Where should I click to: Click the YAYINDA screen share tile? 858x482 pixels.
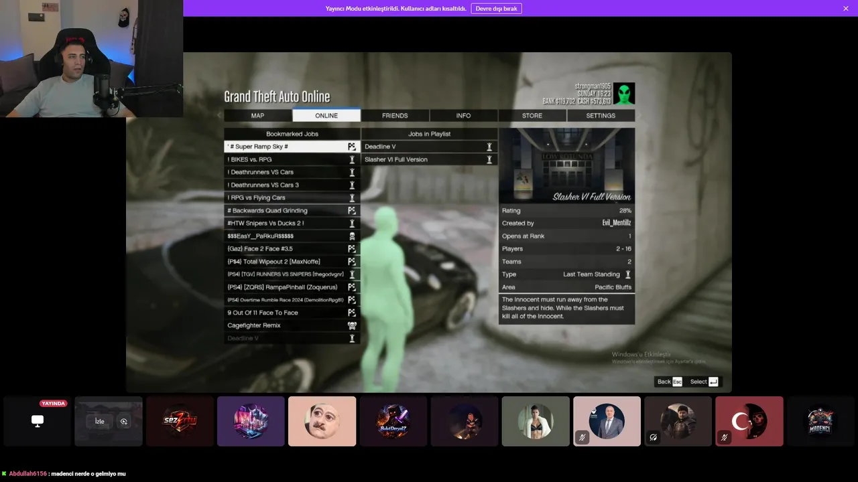point(38,421)
